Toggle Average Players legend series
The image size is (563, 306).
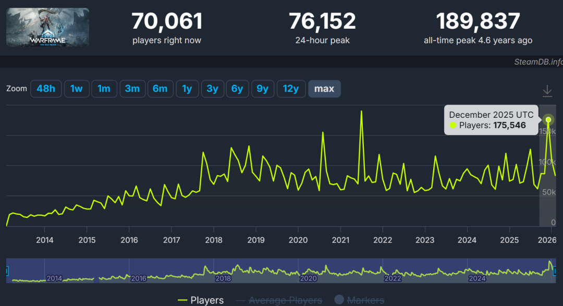pyautogui.click(x=279, y=300)
